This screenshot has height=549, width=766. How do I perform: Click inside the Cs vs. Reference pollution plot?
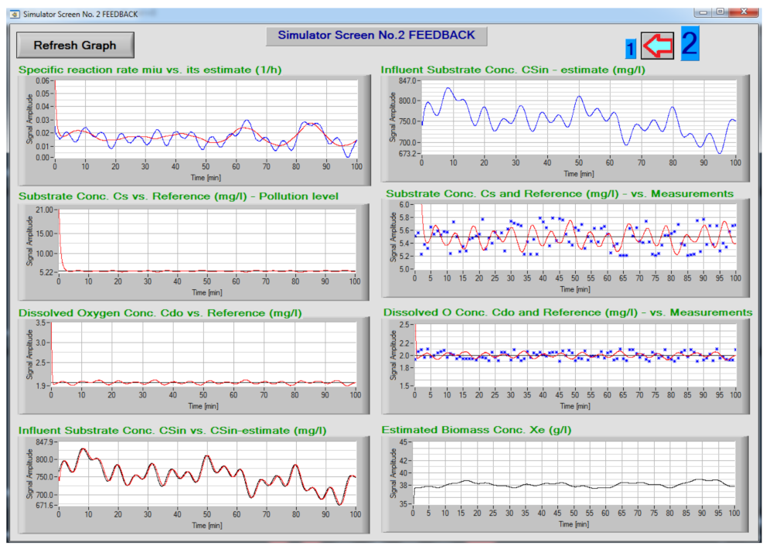tap(207, 240)
